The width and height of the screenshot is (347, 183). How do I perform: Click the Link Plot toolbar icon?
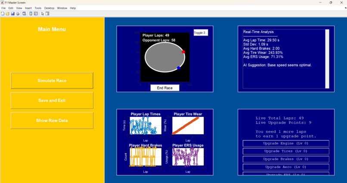(24, 13)
